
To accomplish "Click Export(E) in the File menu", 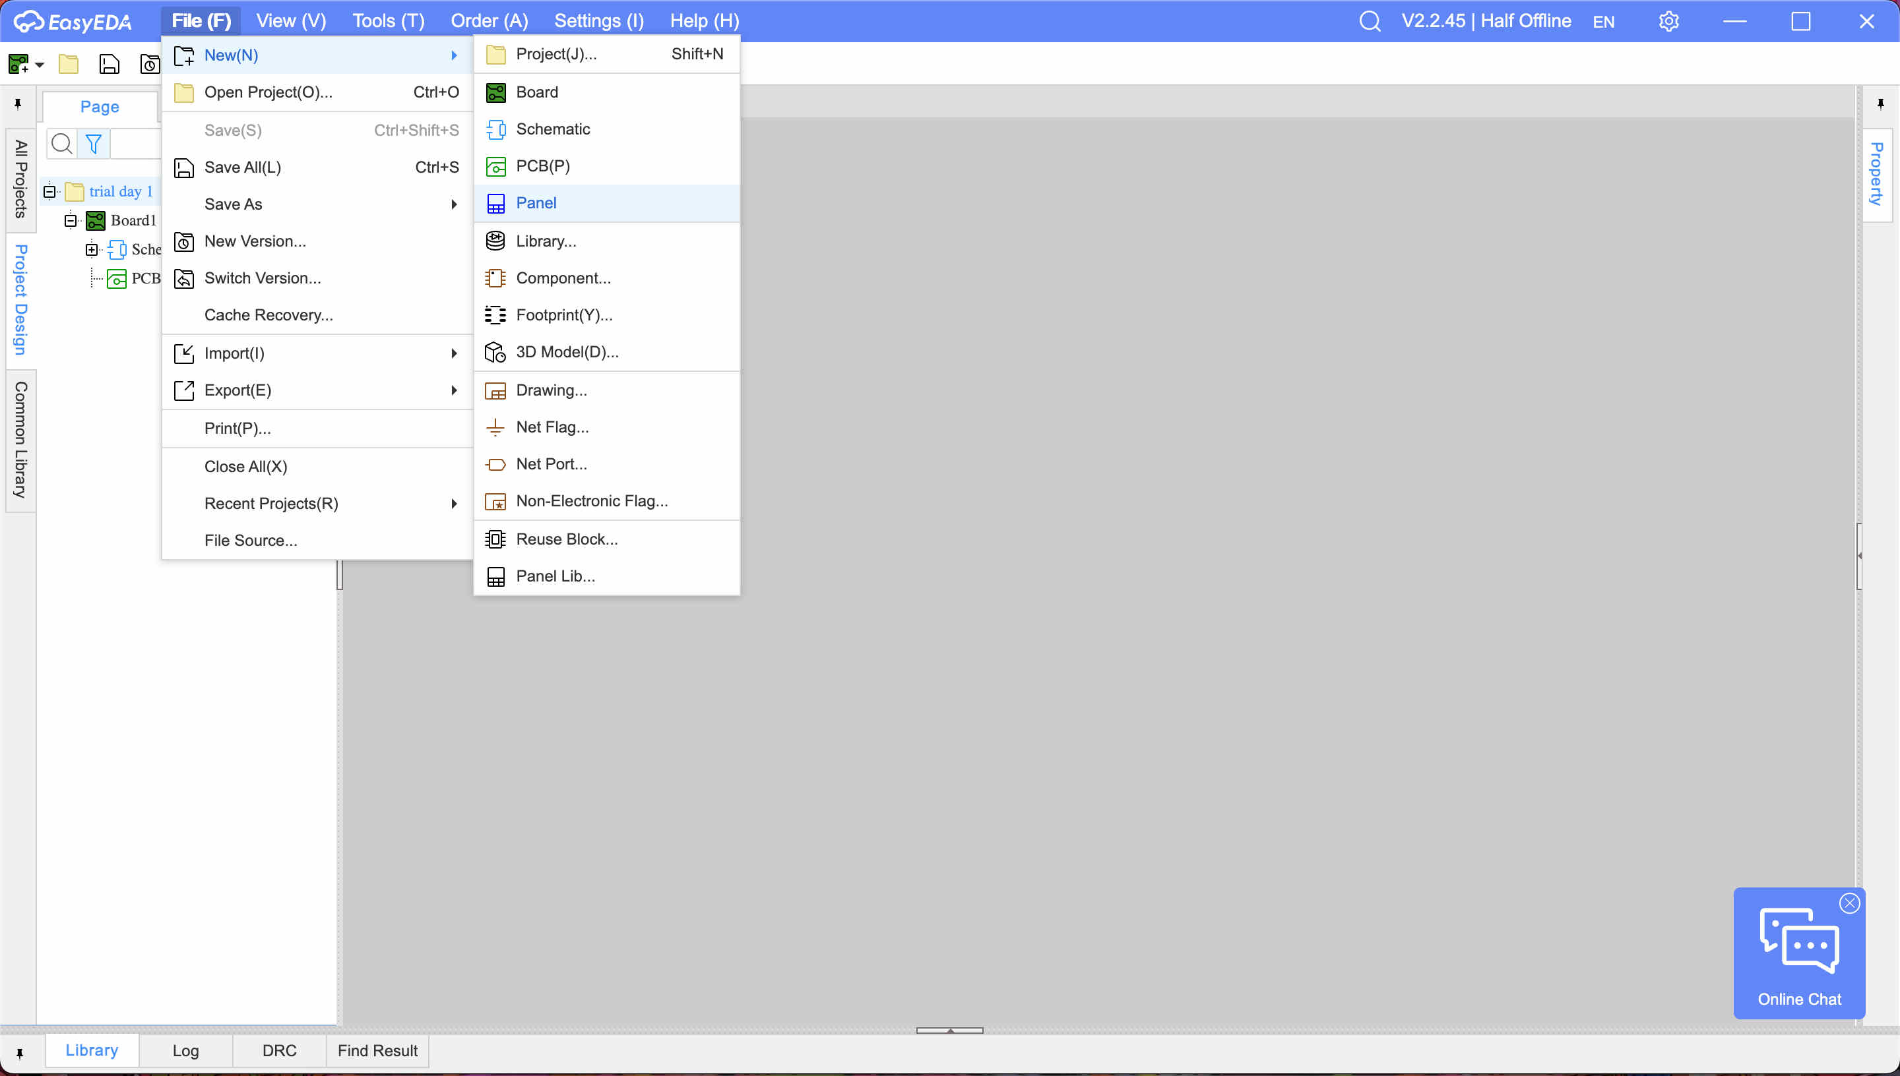I will pyautogui.click(x=237, y=390).
